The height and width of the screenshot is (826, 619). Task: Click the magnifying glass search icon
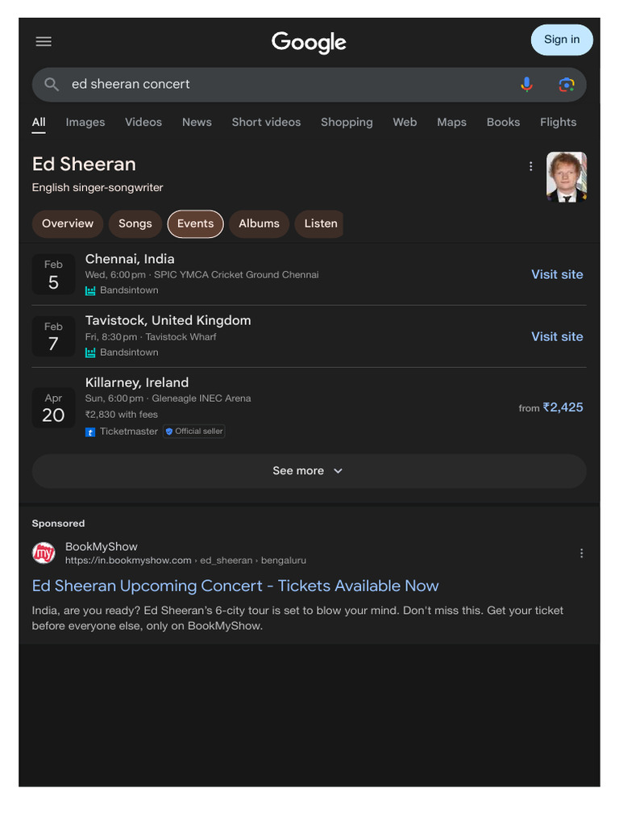(x=52, y=84)
